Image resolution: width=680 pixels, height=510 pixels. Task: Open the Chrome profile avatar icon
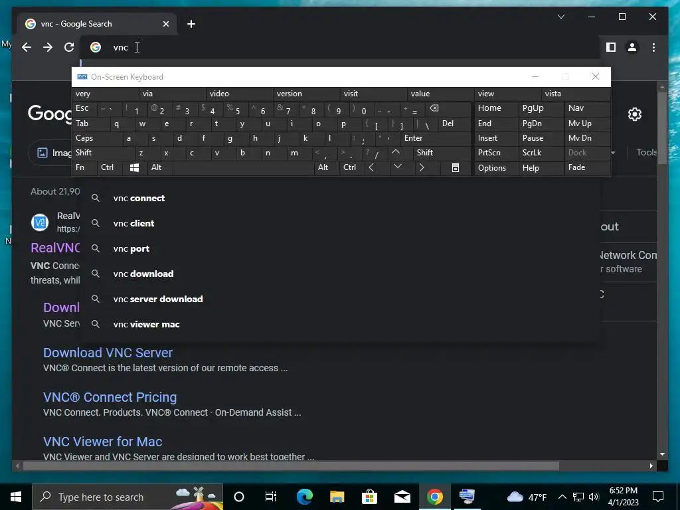[x=632, y=47]
